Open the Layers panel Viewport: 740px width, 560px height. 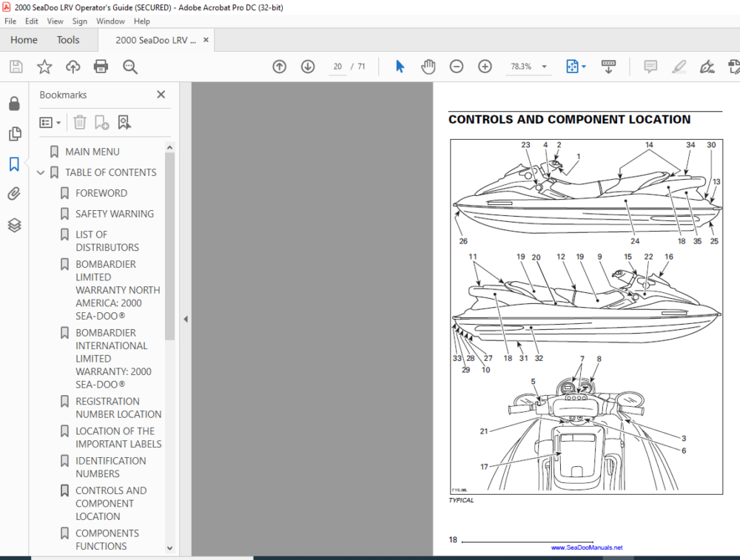tap(14, 225)
